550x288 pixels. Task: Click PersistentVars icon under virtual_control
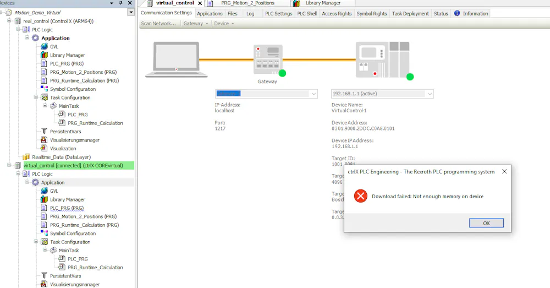pyautogui.click(x=44, y=276)
